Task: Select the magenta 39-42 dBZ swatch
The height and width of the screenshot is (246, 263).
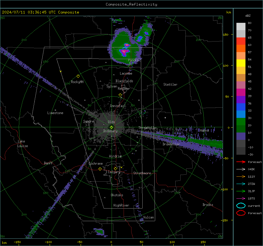Action: [x=241, y=92]
